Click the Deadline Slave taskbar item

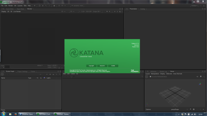click(27, 114)
